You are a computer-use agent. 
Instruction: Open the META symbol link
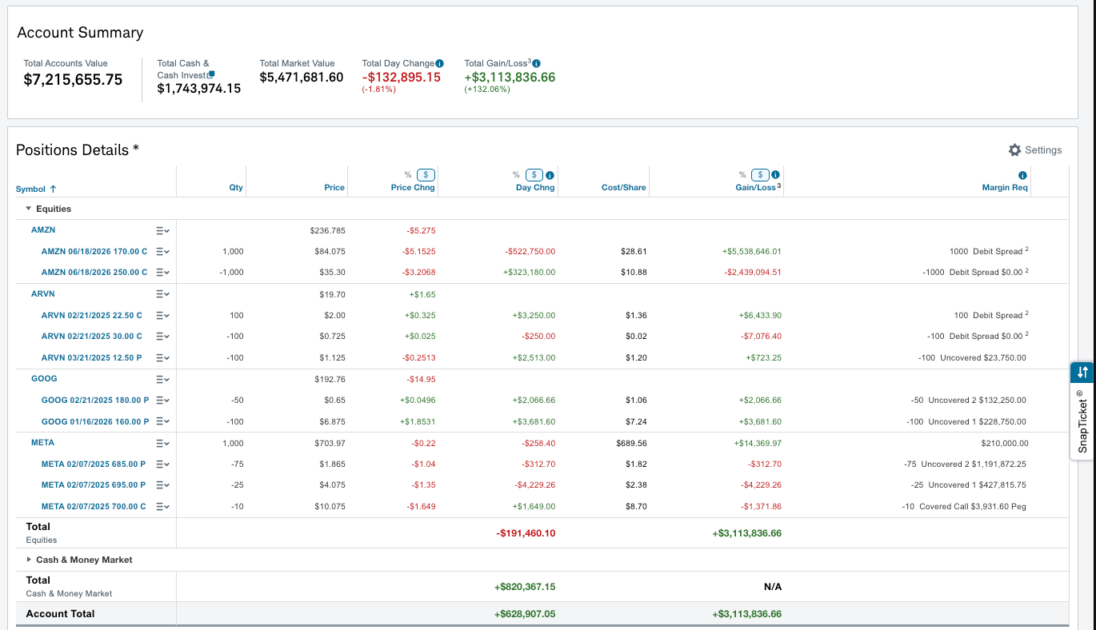tap(43, 443)
